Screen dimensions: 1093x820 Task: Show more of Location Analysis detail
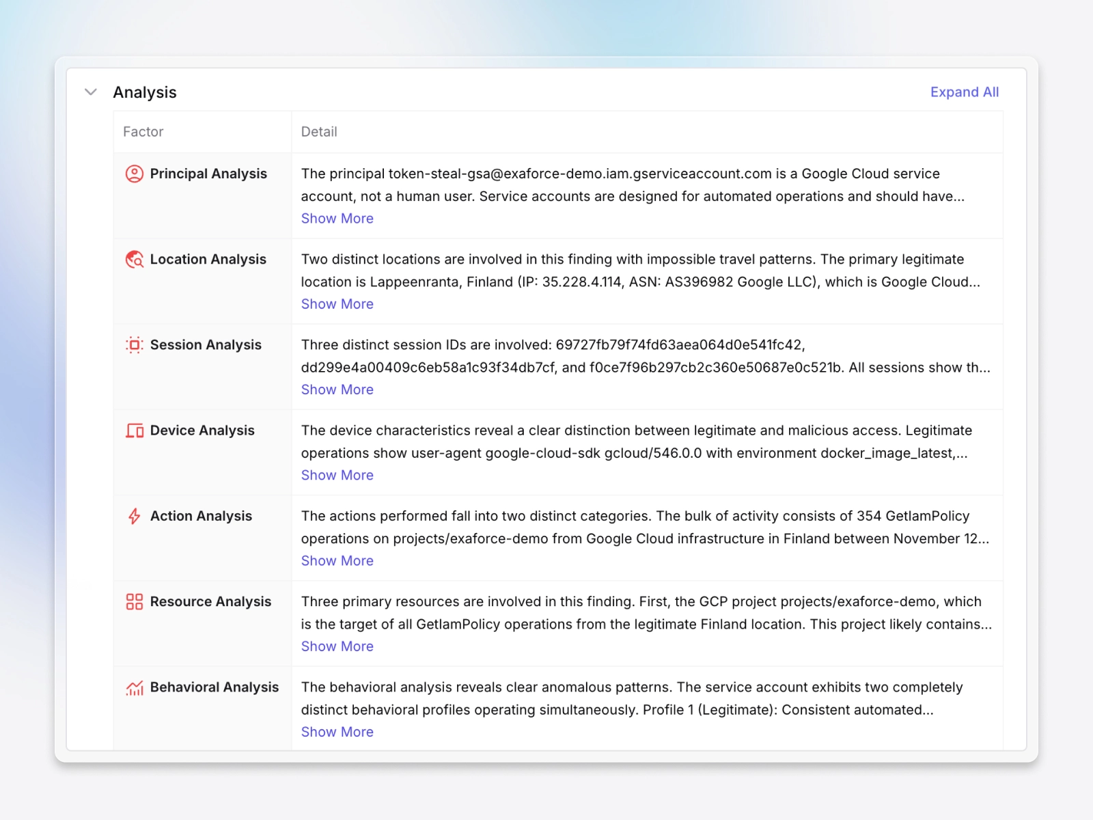coord(337,304)
